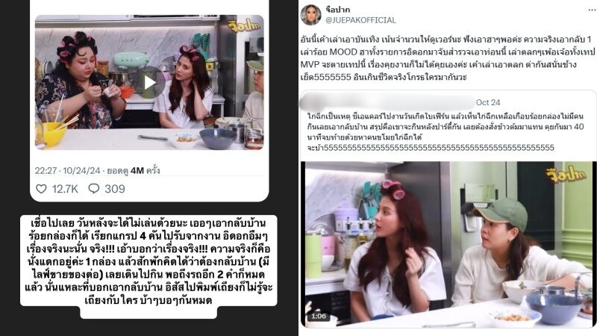Open the 309 replies count
597x336 pixels.
point(115,189)
